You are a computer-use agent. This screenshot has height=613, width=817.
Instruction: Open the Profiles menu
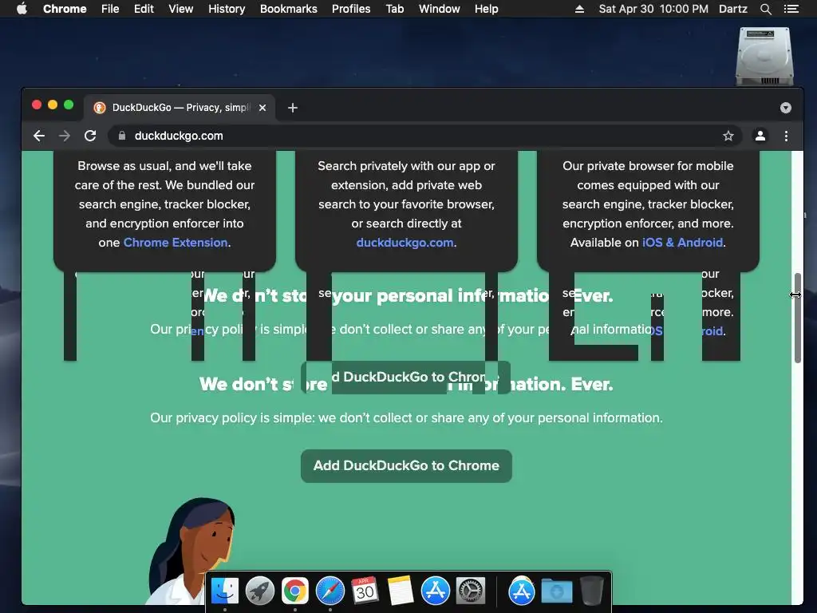click(351, 9)
